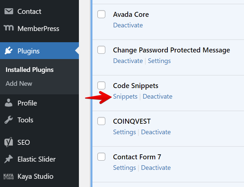Deactivate the Avada Core plugin
Screen dimensions: 244x187
(x=128, y=25)
